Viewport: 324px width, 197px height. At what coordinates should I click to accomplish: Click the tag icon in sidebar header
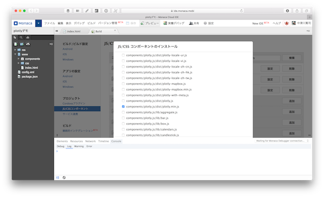15,37
